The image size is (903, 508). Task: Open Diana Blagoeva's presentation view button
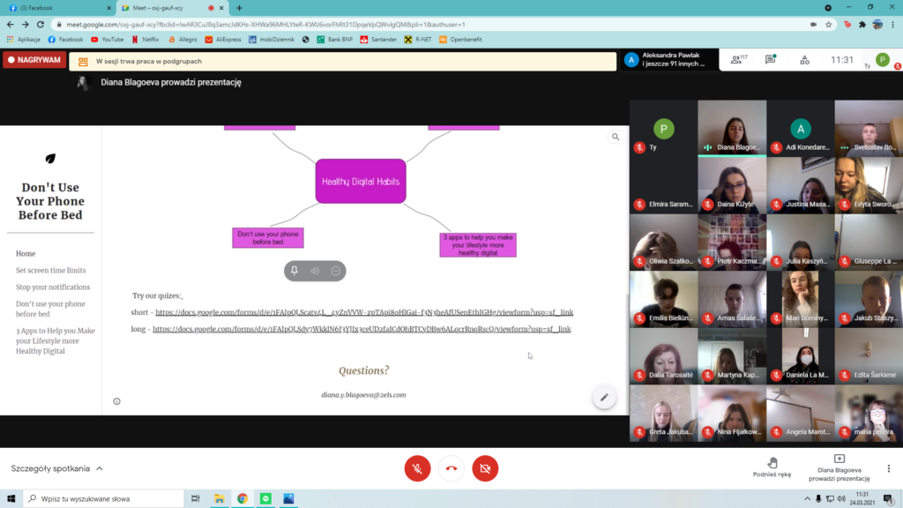pos(839,467)
